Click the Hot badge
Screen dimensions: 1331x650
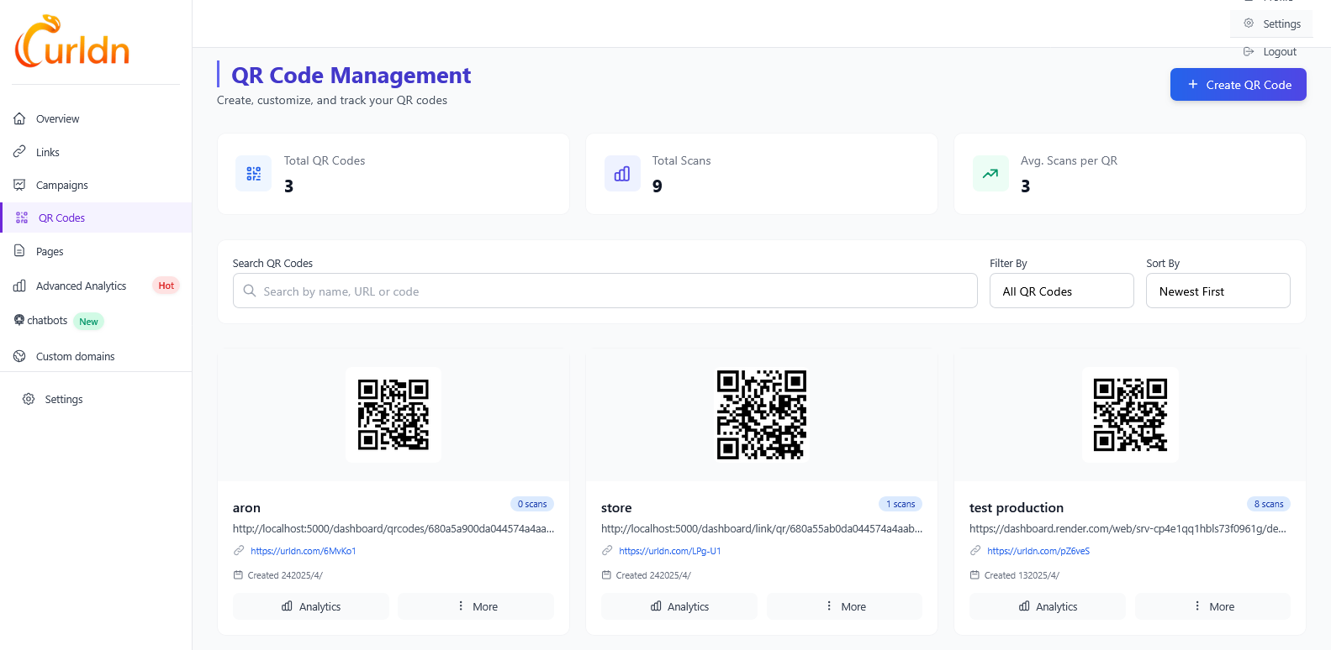tap(166, 286)
